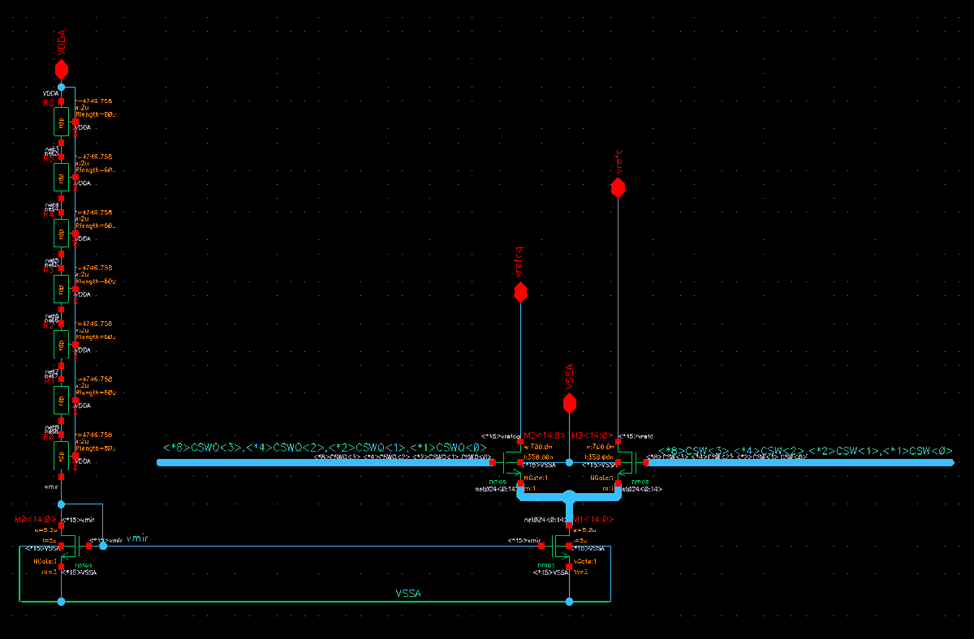Click the drain terminal of M3 under vrefc
Screen dimensions: 974x639
(618, 440)
